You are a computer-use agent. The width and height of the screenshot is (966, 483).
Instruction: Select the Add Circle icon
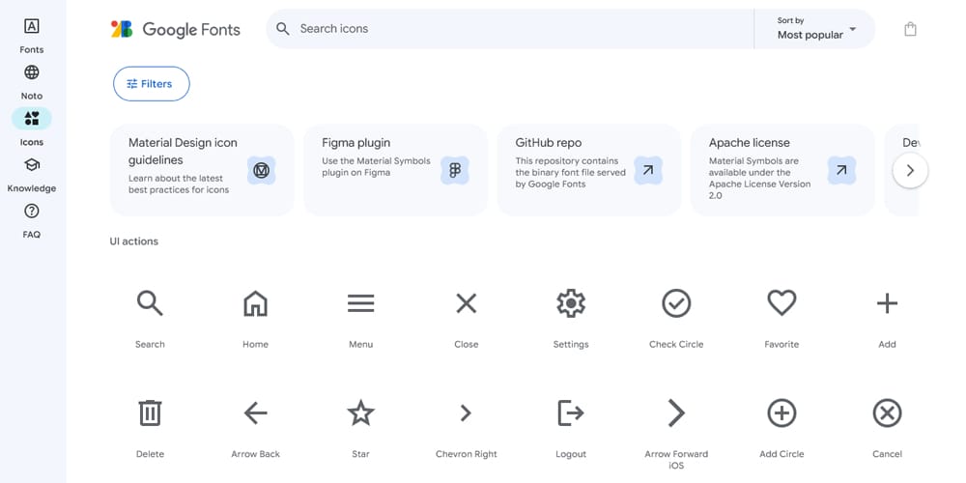click(781, 412)
